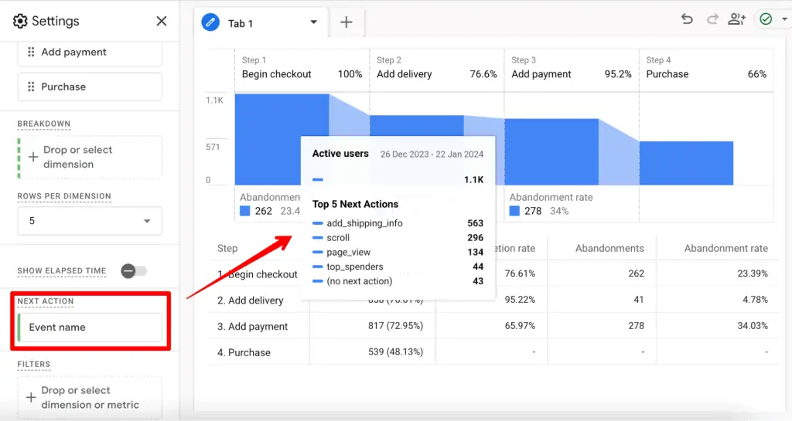Screen dimensions: 792x421
Task: Click Step 2 Add delivery header
Action: pos(437,67)
